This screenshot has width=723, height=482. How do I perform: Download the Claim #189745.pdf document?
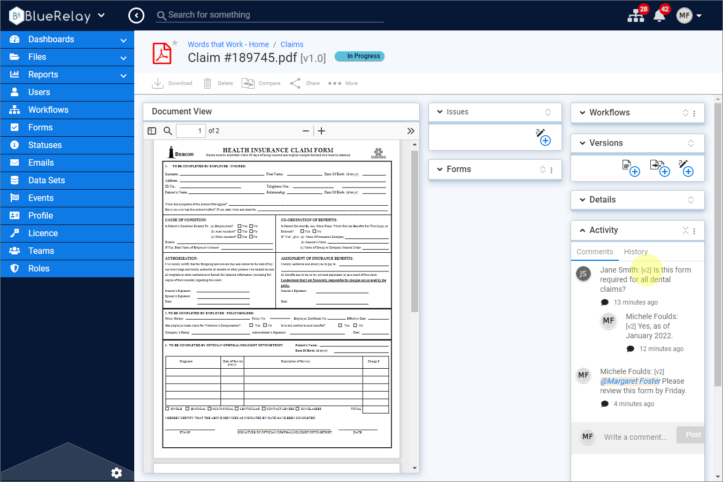tap(172, 83)
